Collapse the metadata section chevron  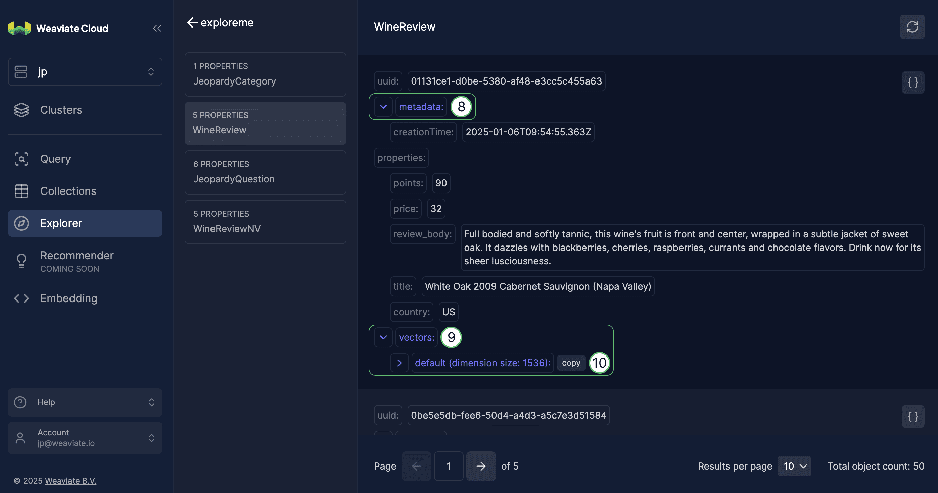(383, 107)
